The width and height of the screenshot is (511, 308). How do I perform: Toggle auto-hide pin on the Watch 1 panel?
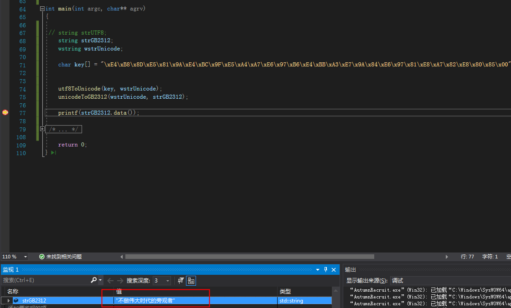[325, 270]
